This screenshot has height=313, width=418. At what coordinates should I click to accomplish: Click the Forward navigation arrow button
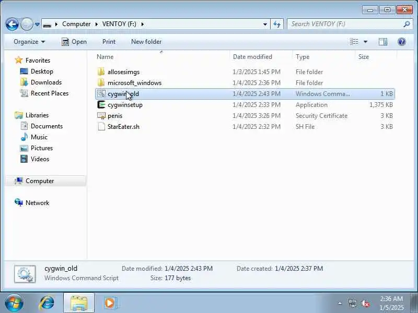tap(27, 24)
